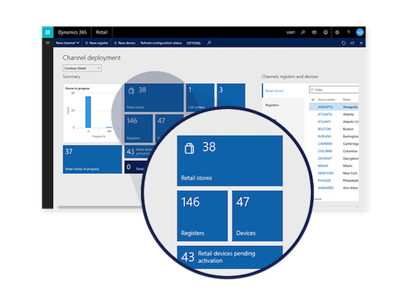Select the Retail stores tab
This screenshot has height=305, width=407.
tap(274, 91)
